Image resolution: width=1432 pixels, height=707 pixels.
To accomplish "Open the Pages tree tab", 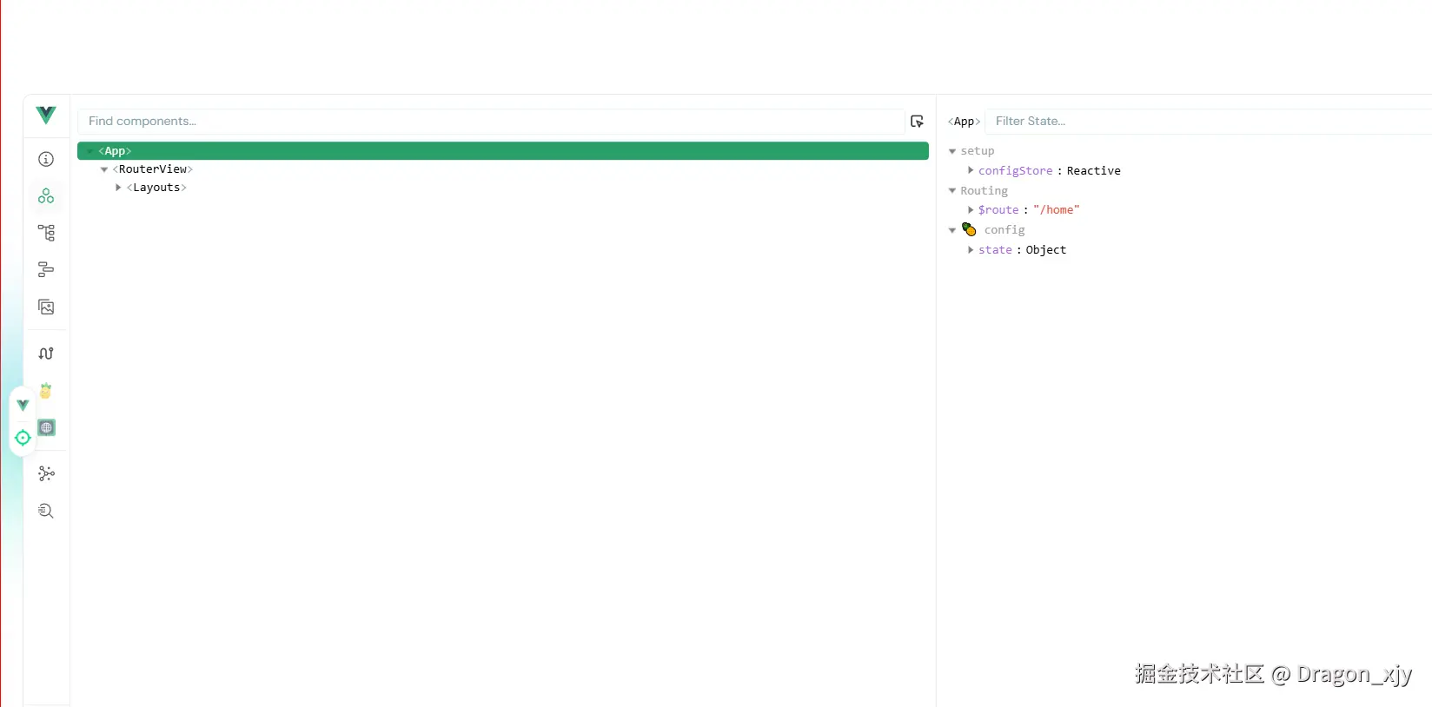I will click(x=46, y=233).
